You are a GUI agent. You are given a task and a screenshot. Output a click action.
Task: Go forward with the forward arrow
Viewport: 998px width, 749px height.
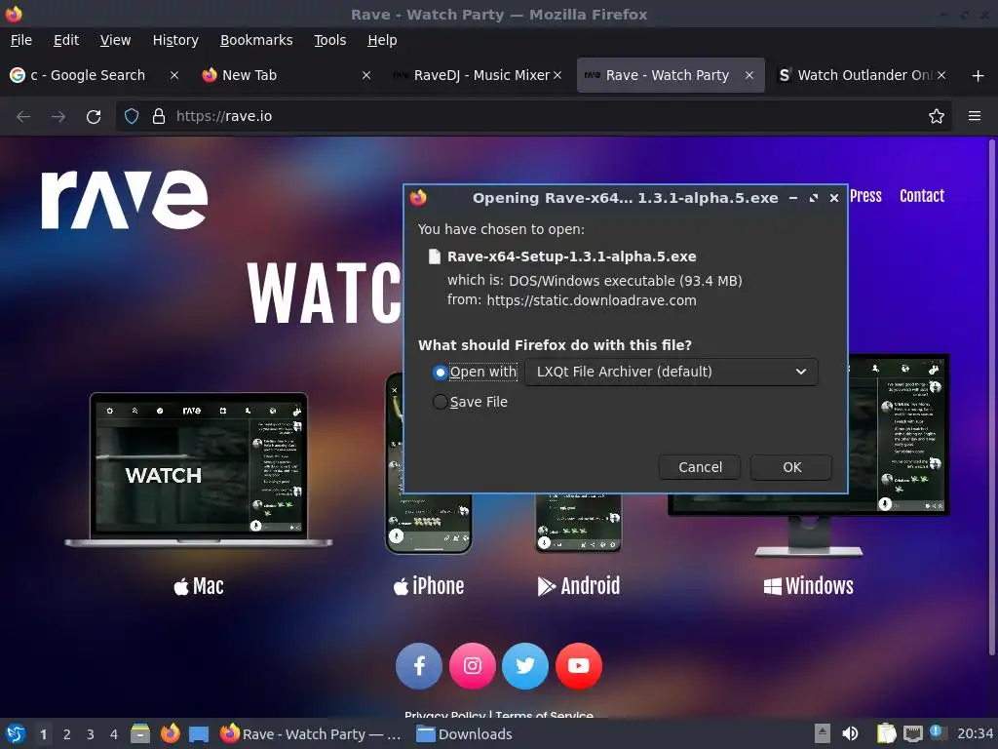(x=58, y=117)
